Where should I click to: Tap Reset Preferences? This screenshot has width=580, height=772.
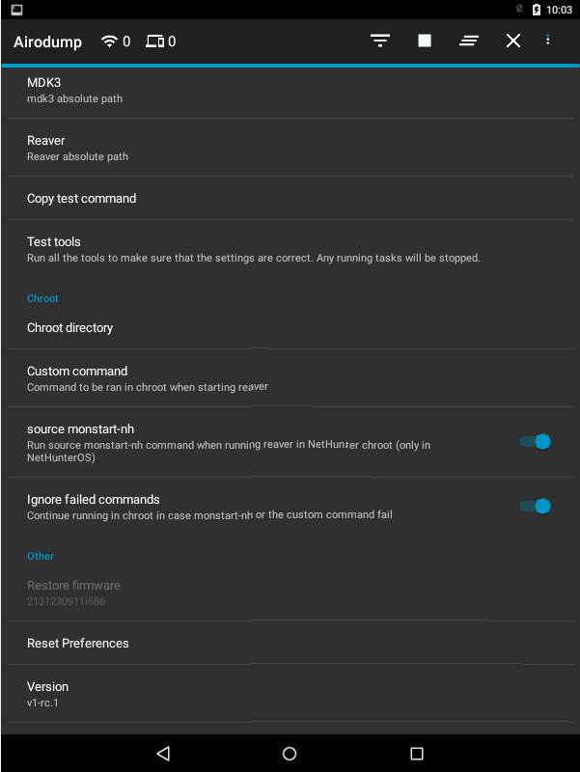(290, 644)
